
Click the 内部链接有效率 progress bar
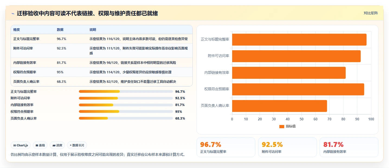[126, 105]
